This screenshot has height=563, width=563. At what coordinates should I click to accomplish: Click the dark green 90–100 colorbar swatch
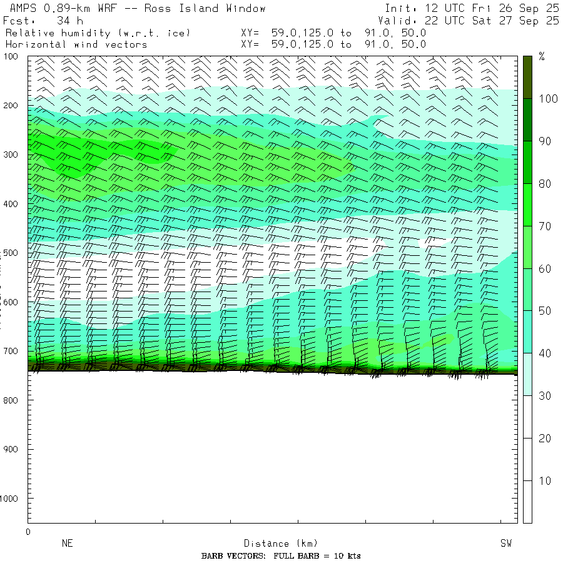coord(527,120)
